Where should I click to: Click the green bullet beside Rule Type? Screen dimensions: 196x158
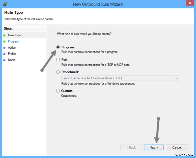[4, 35]
